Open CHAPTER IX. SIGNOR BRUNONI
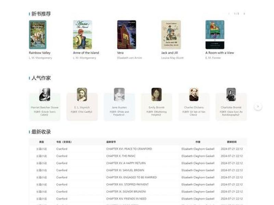The height and width of the screenshot is (205, 274). point(126,192)
